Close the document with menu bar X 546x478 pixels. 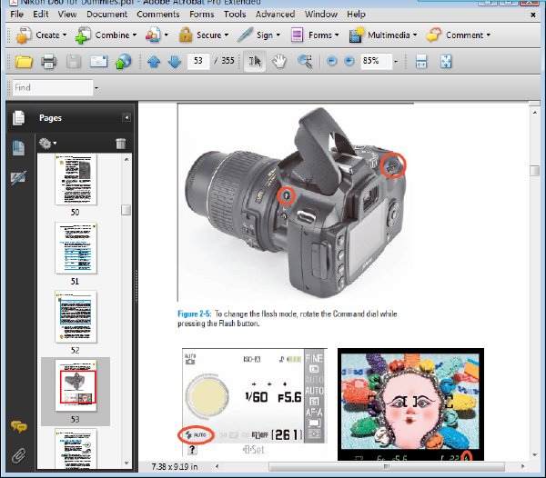[x=532, y=15]
